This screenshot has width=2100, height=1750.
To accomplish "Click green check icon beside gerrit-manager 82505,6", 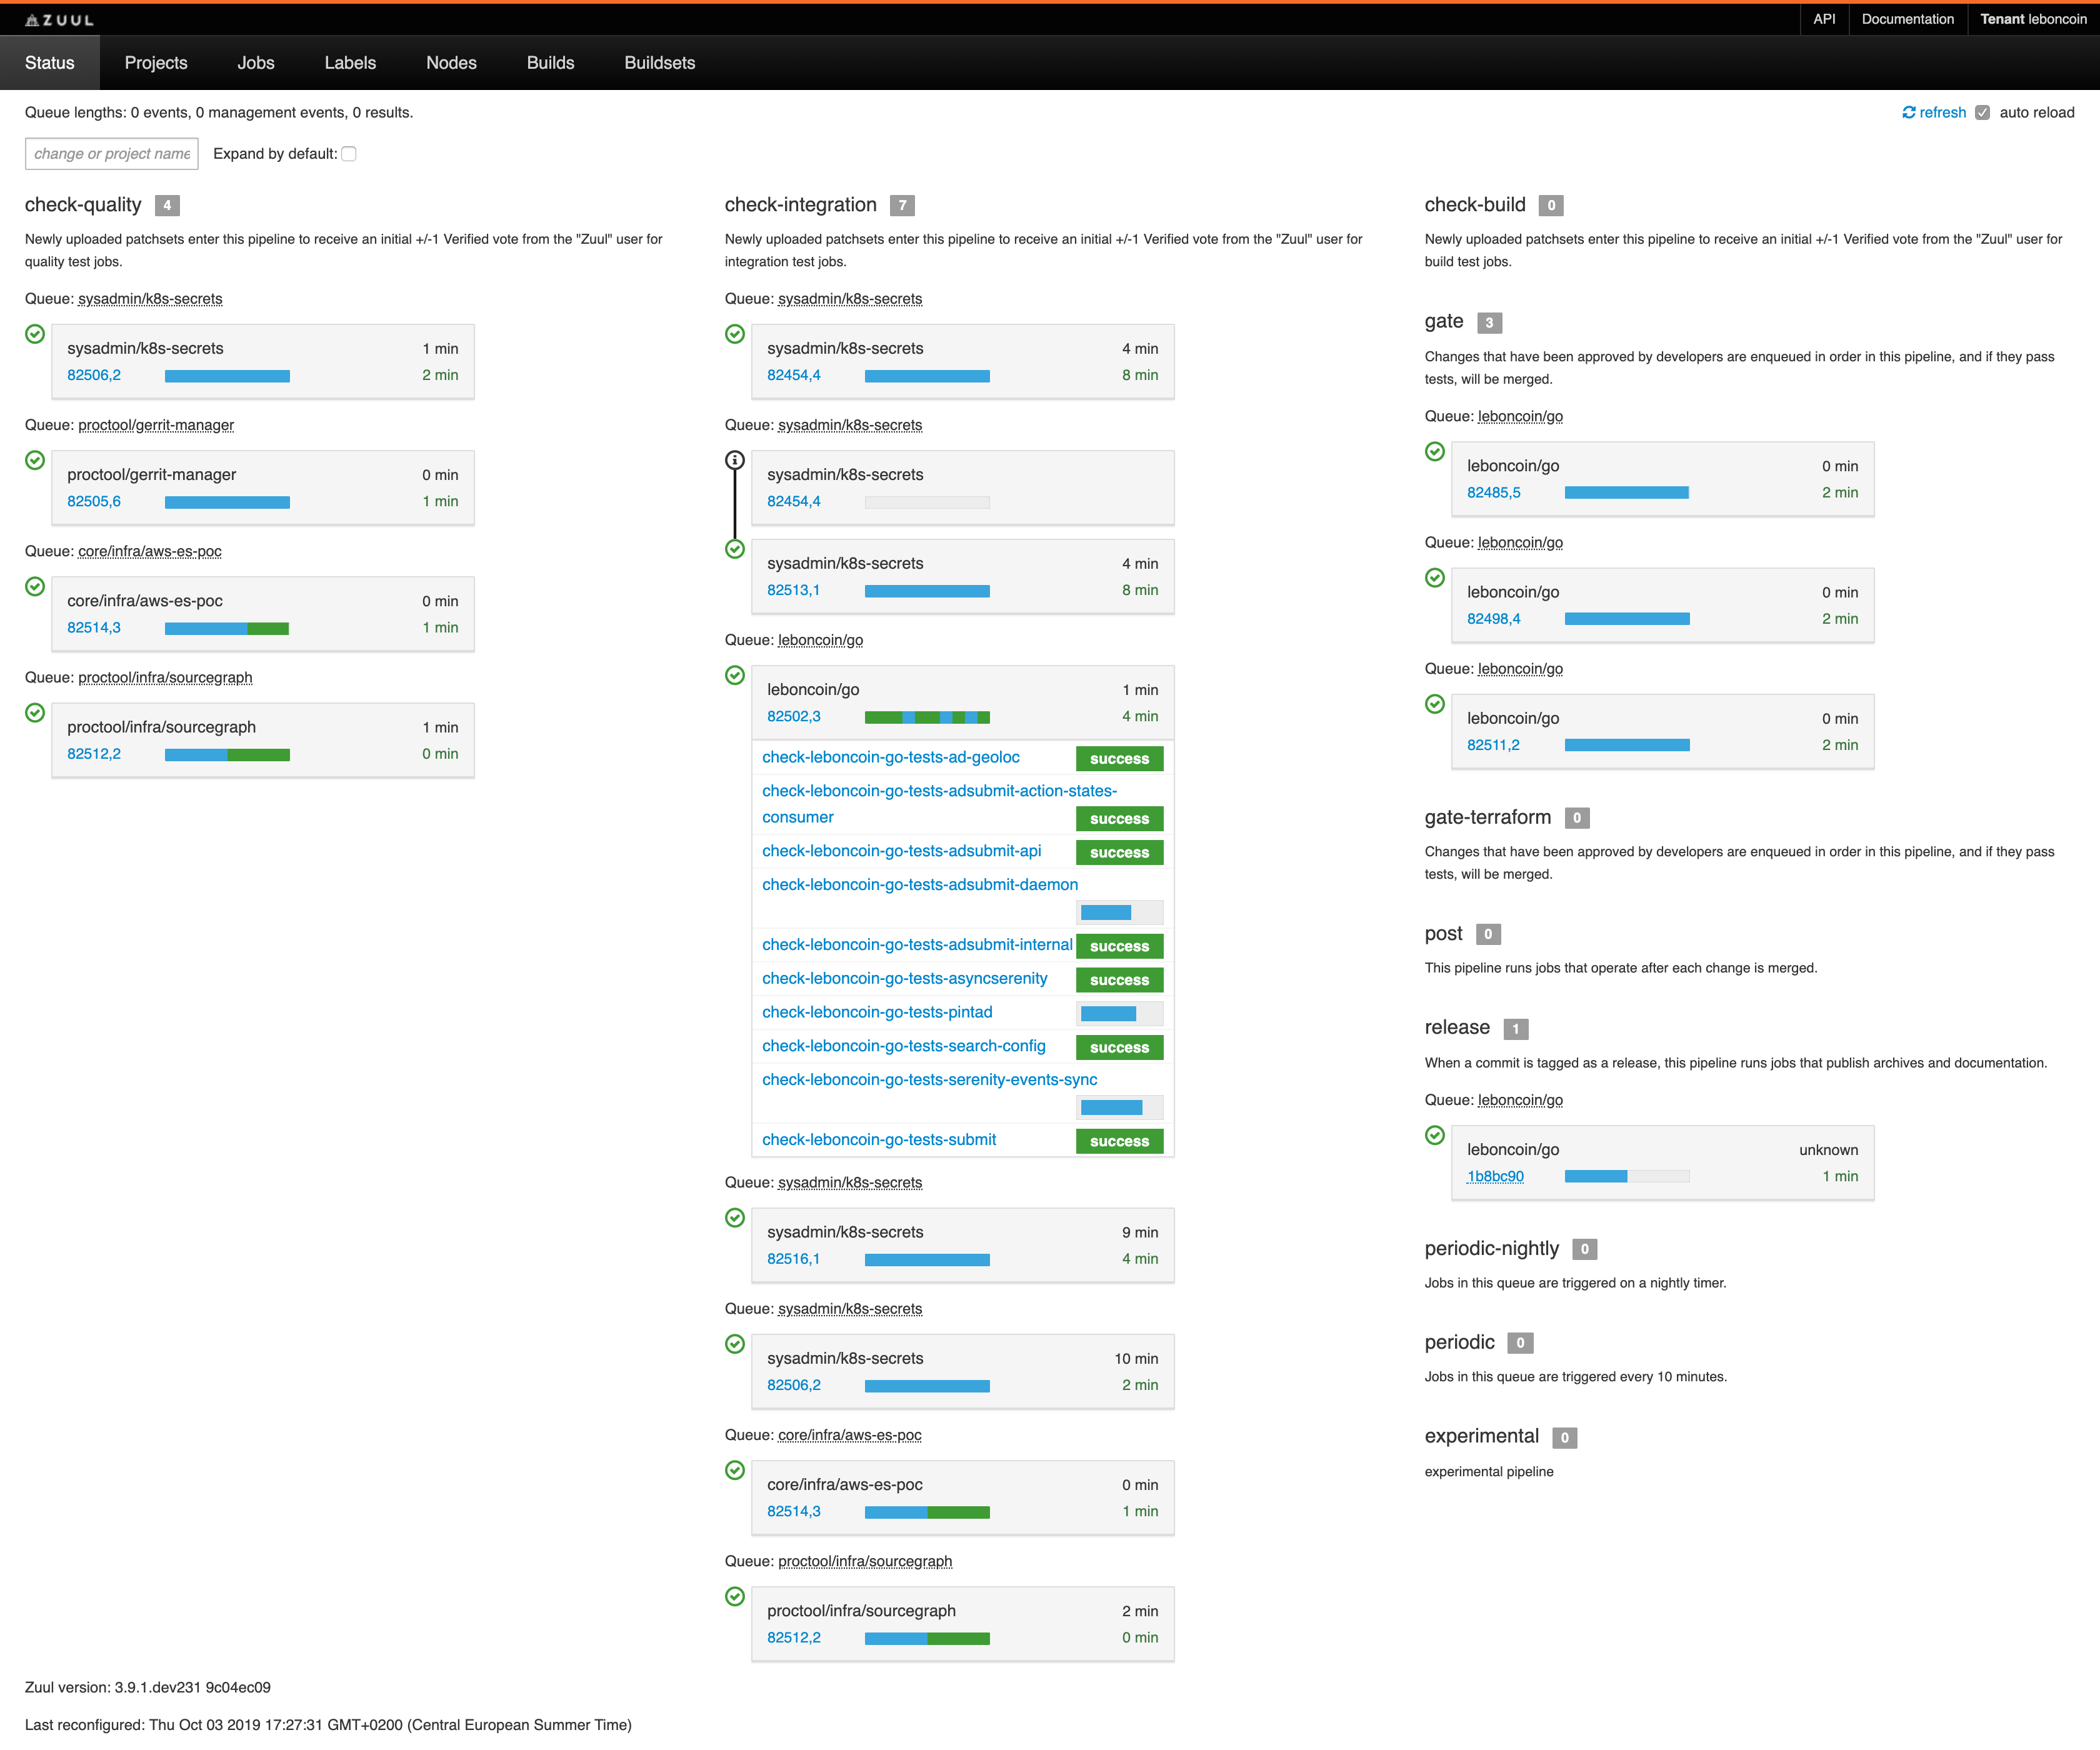I will (35, 460).
